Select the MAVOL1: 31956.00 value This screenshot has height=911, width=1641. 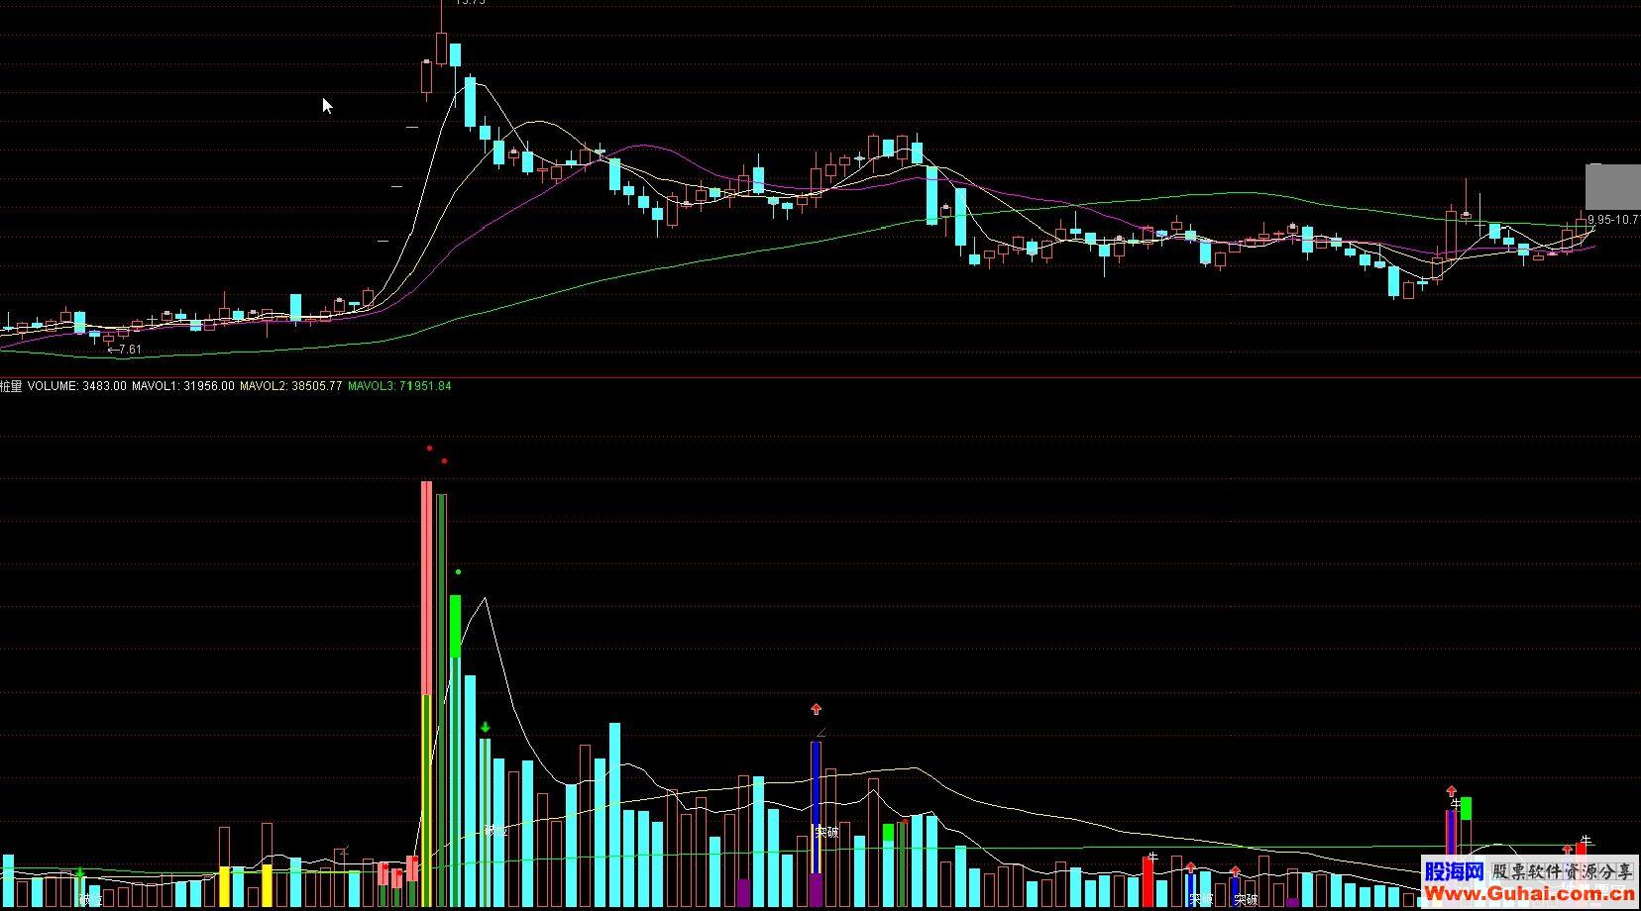(182, 386)
